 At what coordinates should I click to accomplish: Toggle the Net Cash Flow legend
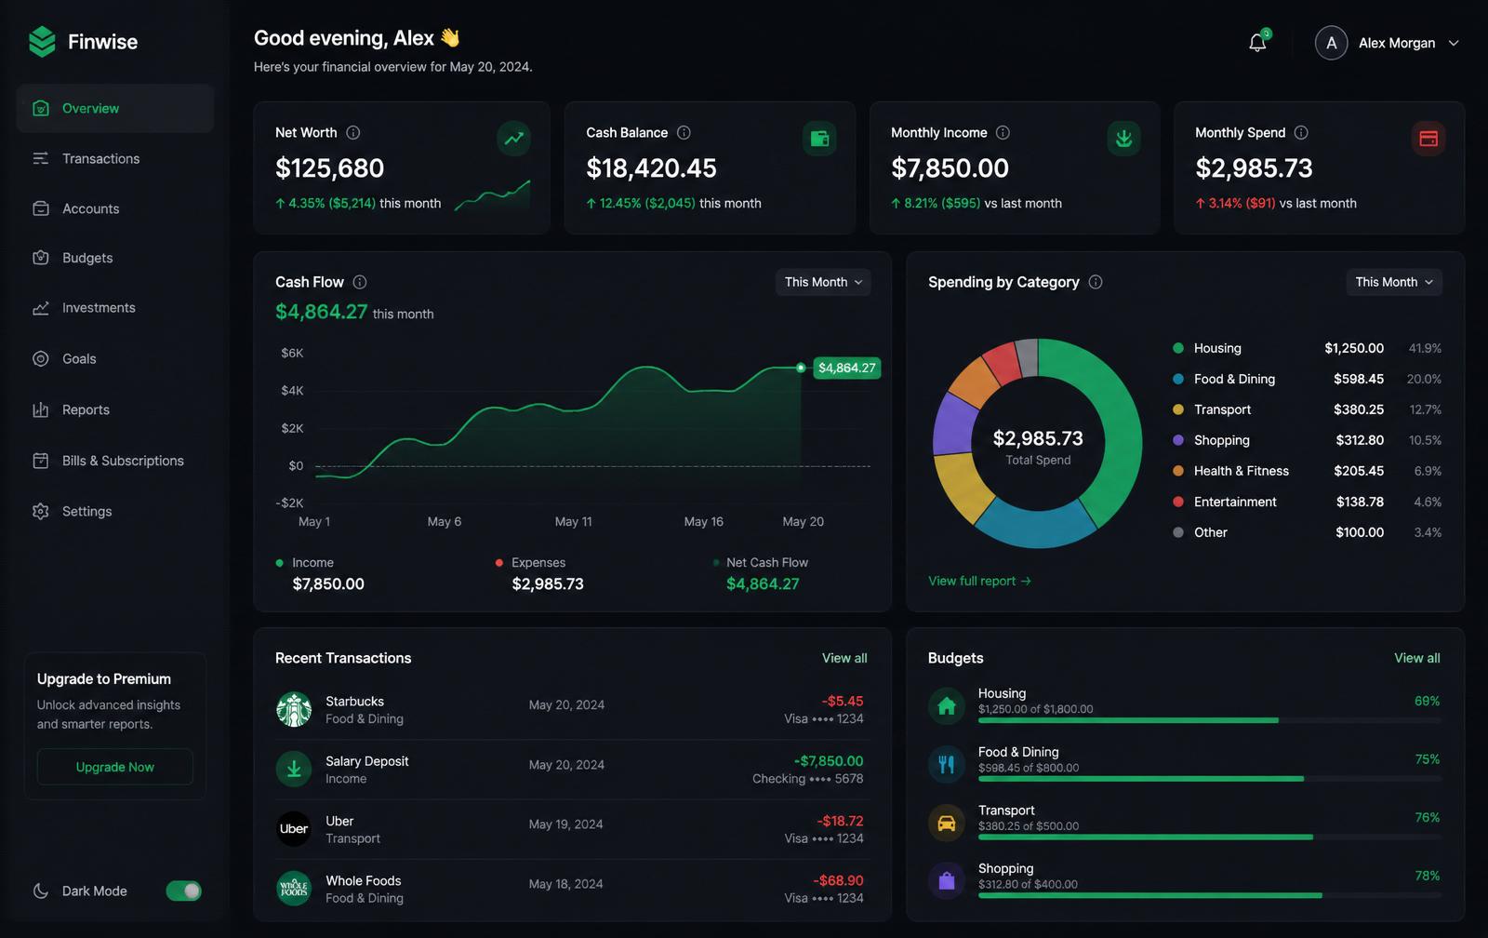760,574
